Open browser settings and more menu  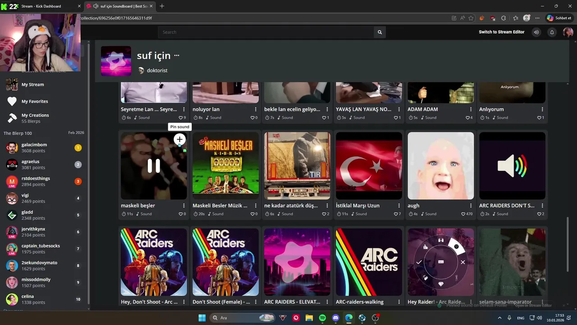(x=537, y=18)
